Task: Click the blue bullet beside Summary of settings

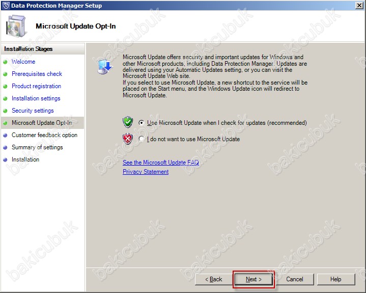Action: (x=5, y=147)
